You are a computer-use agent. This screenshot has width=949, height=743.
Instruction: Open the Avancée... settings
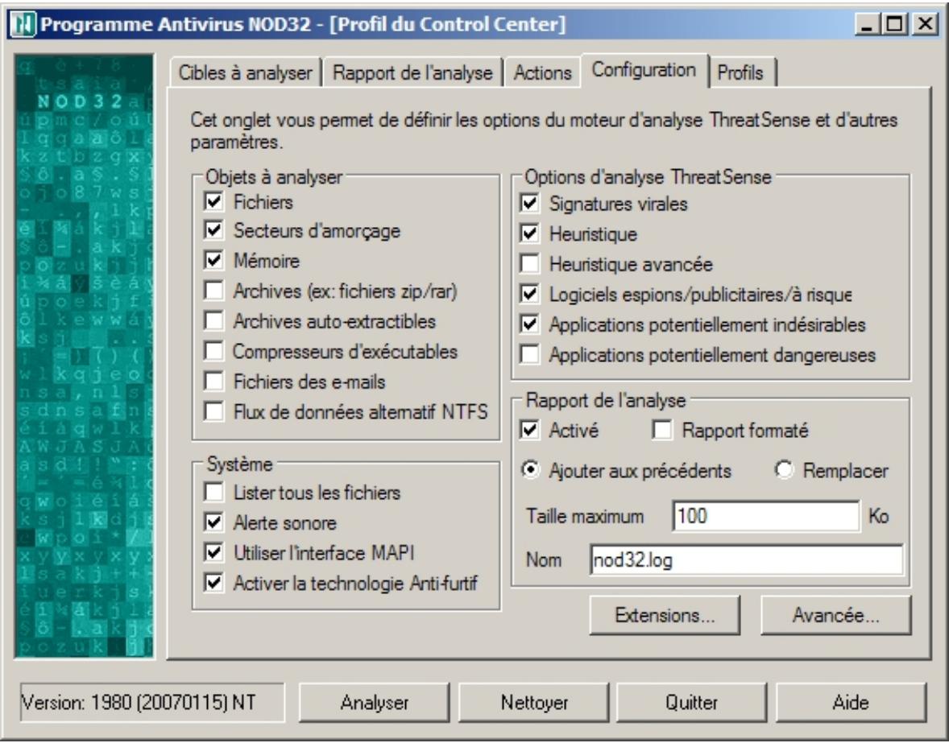pyautogui.click(x=836, y=616)
